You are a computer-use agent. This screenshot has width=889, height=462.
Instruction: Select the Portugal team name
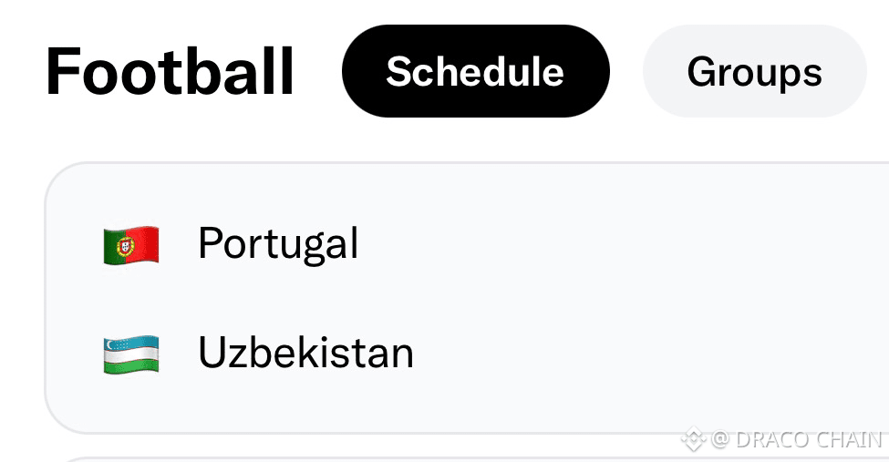(278, 243)
